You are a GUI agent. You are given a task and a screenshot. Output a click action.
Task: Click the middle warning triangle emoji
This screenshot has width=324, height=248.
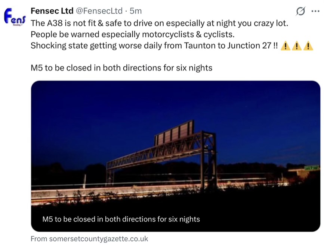(x=296, y=46)
